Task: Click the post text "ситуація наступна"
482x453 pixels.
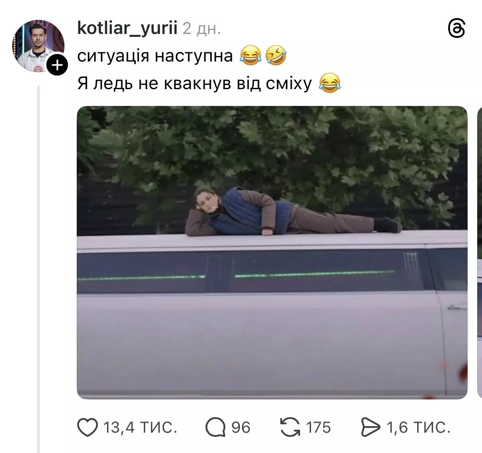Action: coord(155,56)
